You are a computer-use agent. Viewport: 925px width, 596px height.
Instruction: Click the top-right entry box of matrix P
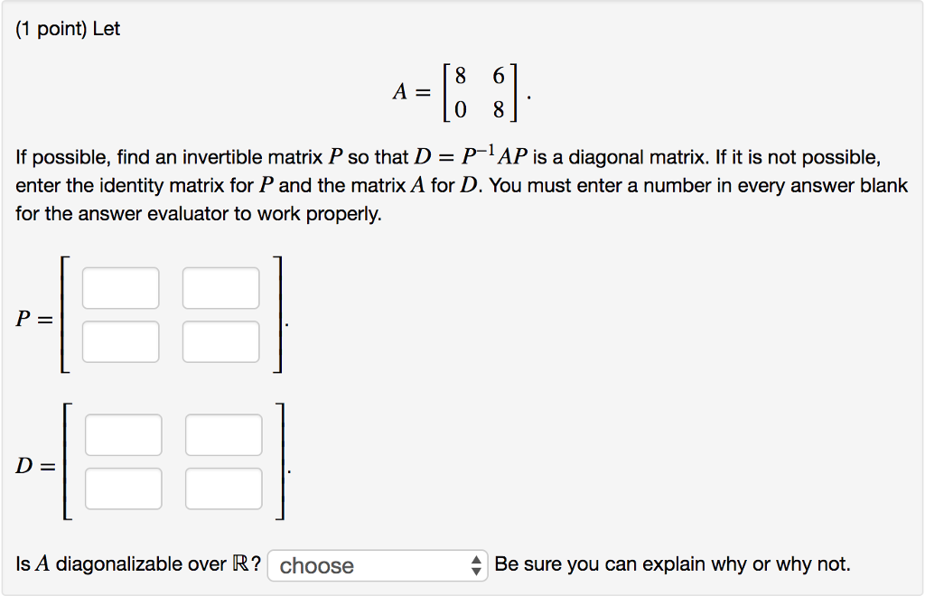(221, 287)
